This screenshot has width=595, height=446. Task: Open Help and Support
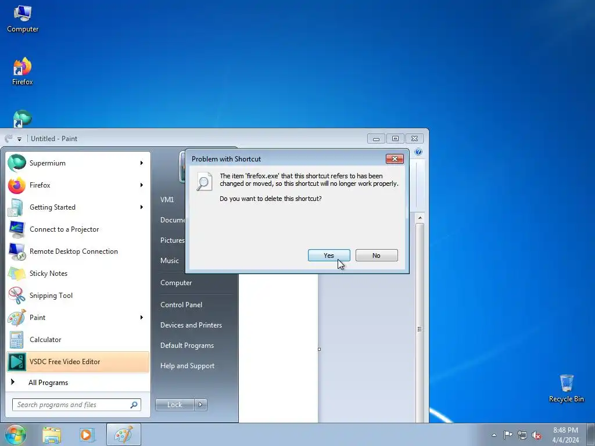click(x=187, y=366)
